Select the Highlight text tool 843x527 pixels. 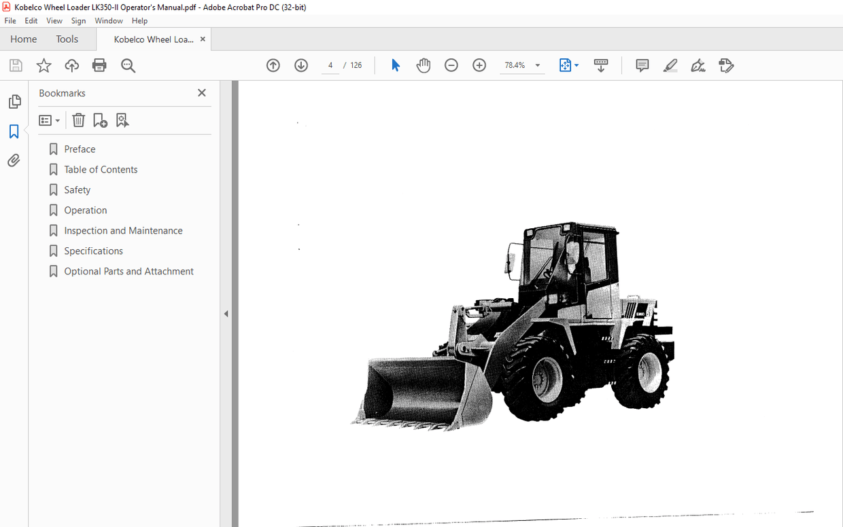tap(670, 65)
